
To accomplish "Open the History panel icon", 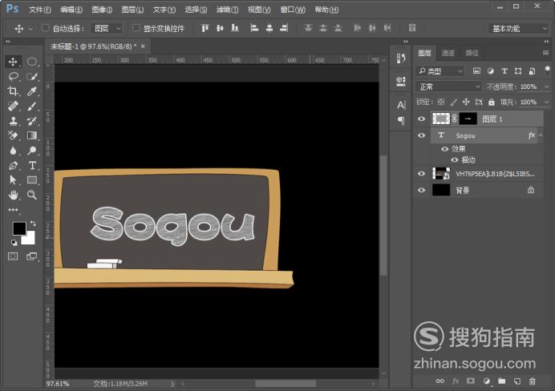I will pyautogui.click(x=401, y=58).
